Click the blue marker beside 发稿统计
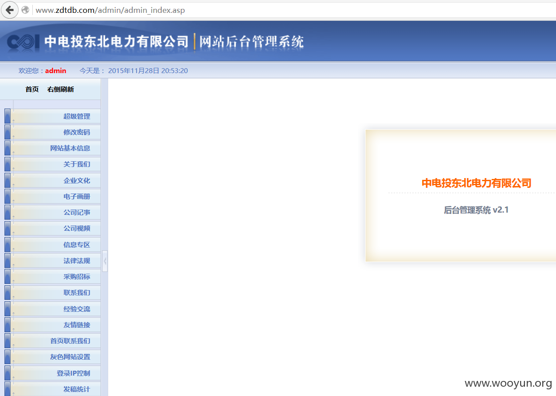The height and width of the screenshot is (396, 556). 8,389
